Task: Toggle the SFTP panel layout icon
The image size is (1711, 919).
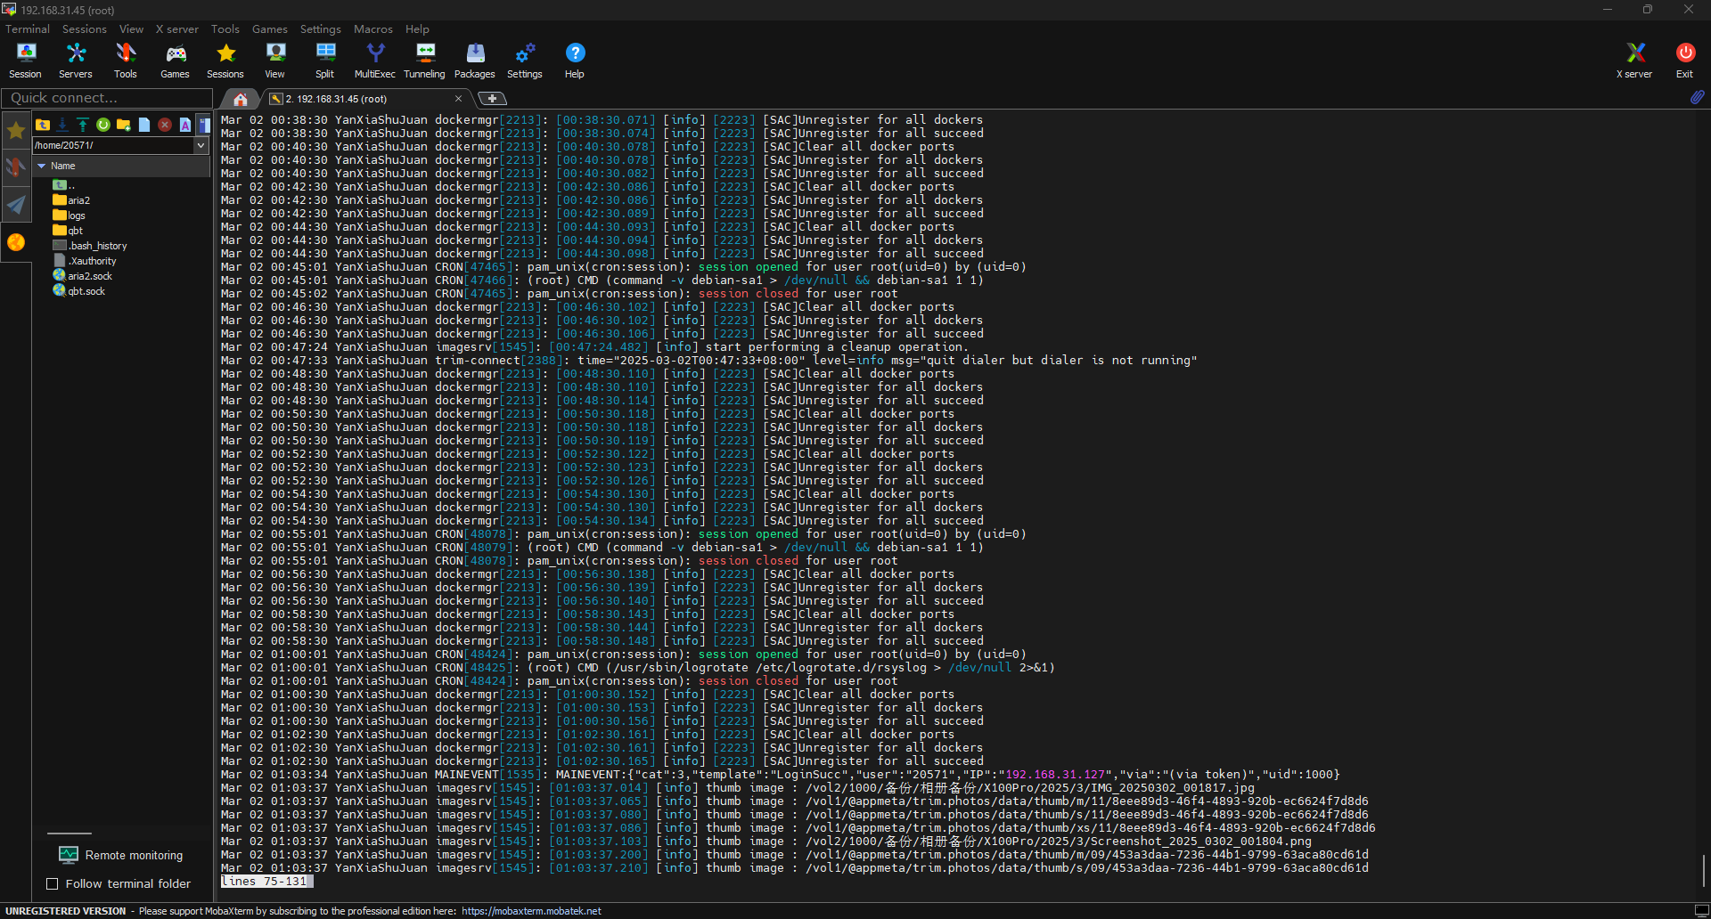Action: tap(204, 125)
